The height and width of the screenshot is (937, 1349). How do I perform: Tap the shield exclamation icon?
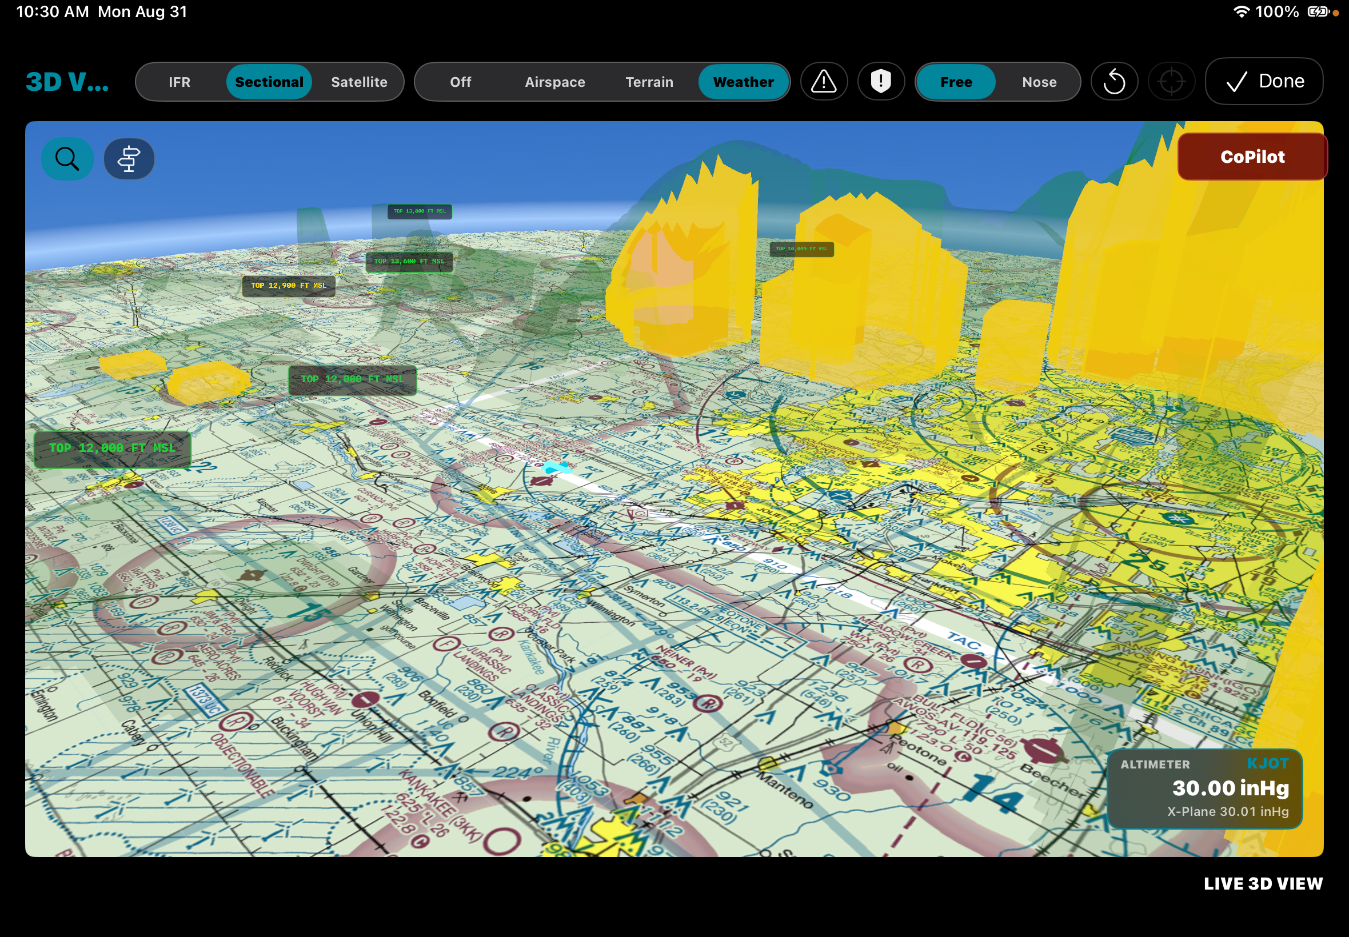tap(880, 82)
